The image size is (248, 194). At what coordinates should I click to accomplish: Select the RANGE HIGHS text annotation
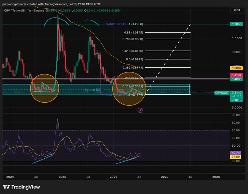point(116,24)
